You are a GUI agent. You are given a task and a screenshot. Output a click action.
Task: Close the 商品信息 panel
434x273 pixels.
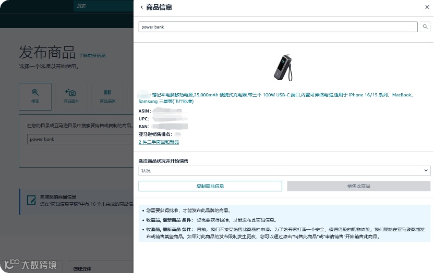click(x=427, y=7)
